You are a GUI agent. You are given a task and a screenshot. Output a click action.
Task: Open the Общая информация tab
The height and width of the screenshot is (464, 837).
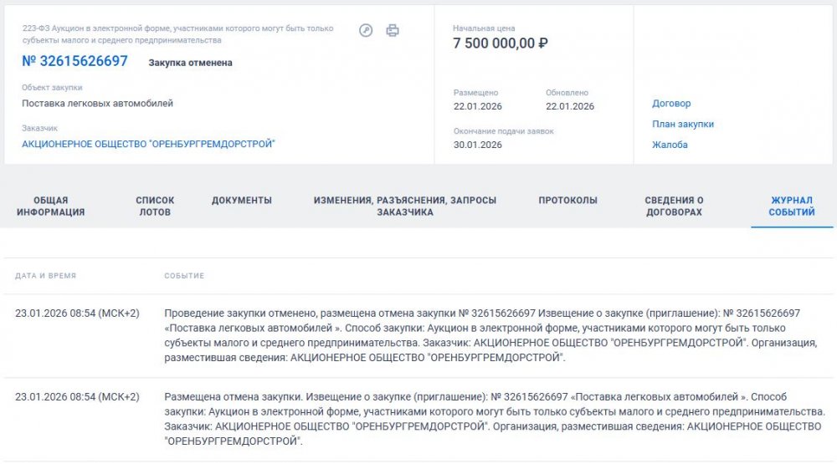tap(50, 207)
